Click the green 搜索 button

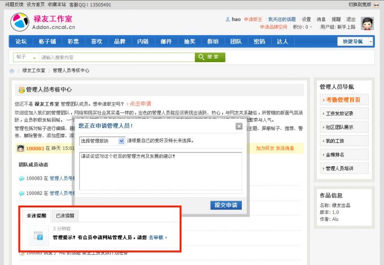tap(210, 57)
